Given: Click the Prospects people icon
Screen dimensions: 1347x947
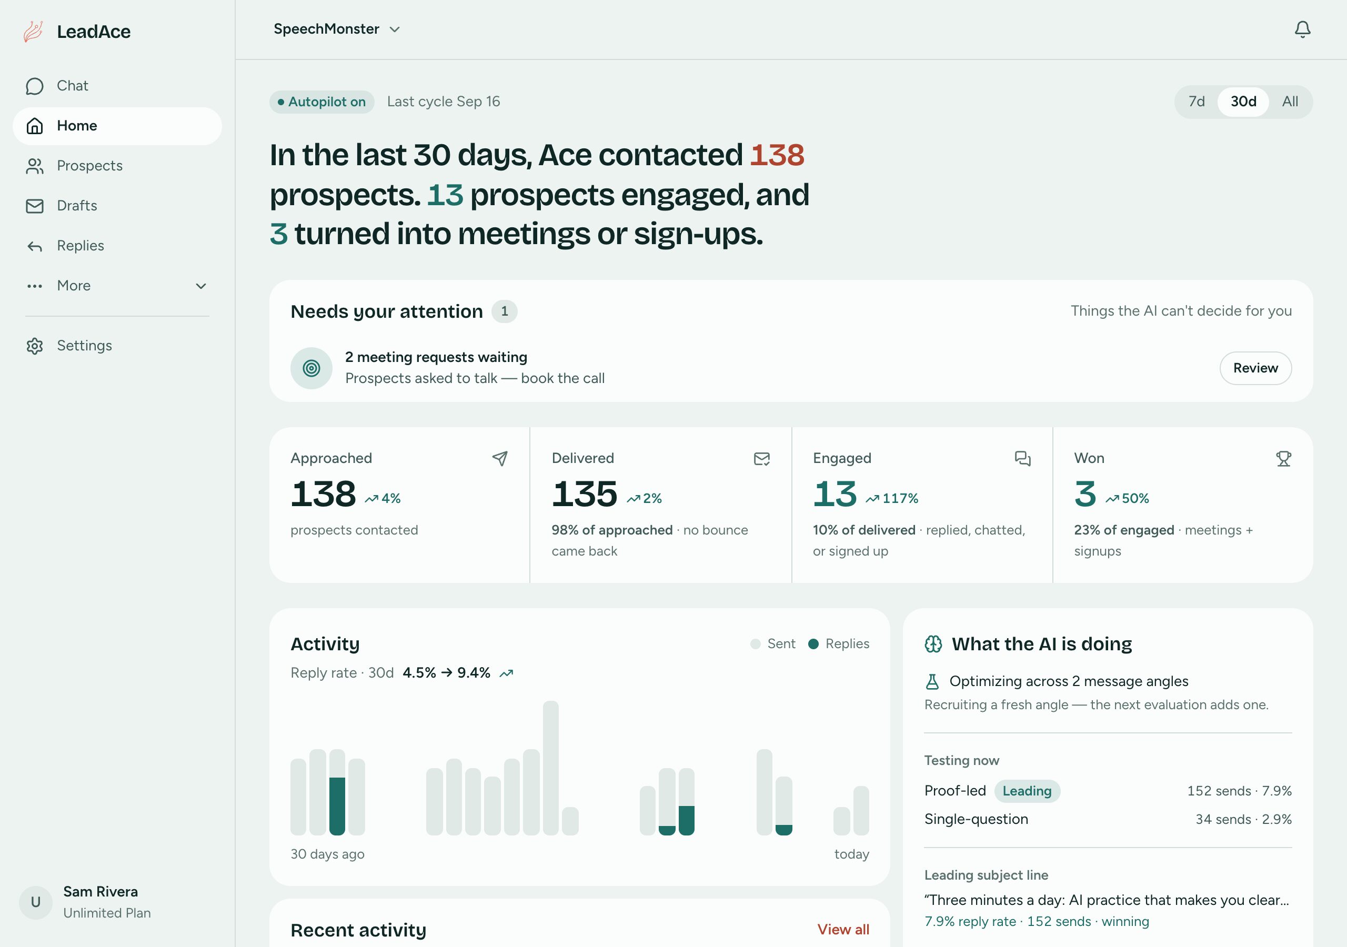Looking at the screenshot, I should point(35,166).
